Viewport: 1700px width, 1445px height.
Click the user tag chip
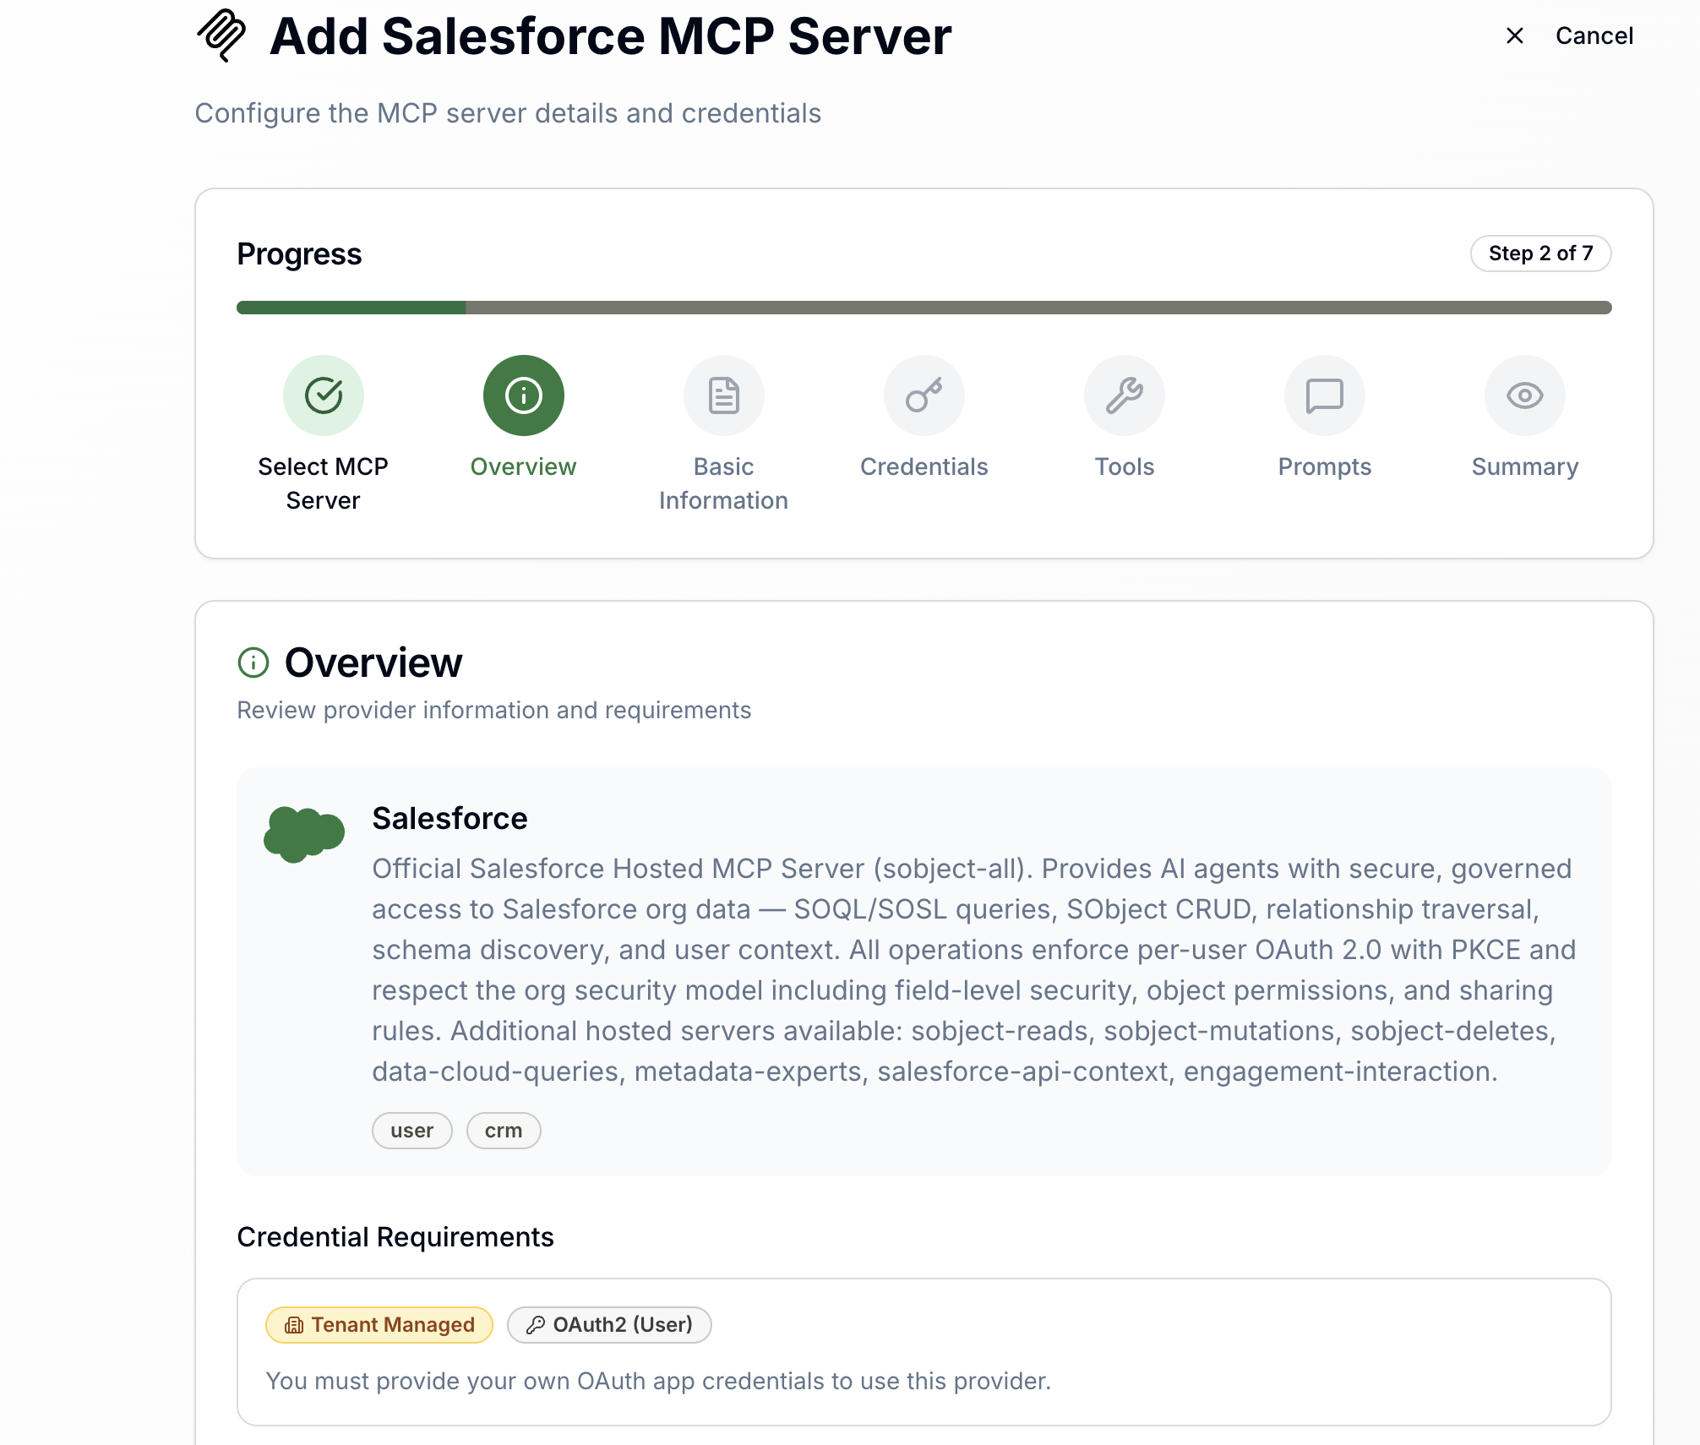[412, 1131]
